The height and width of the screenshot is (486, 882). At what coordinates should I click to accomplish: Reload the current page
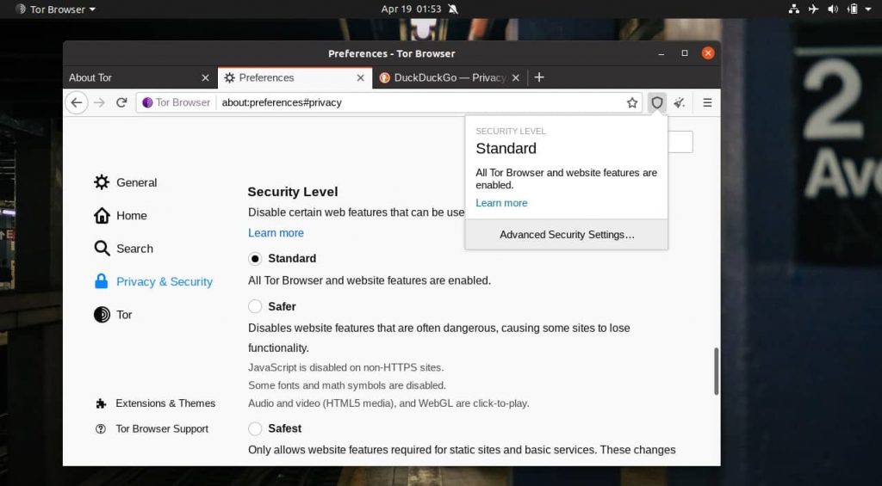click(121, 102)
